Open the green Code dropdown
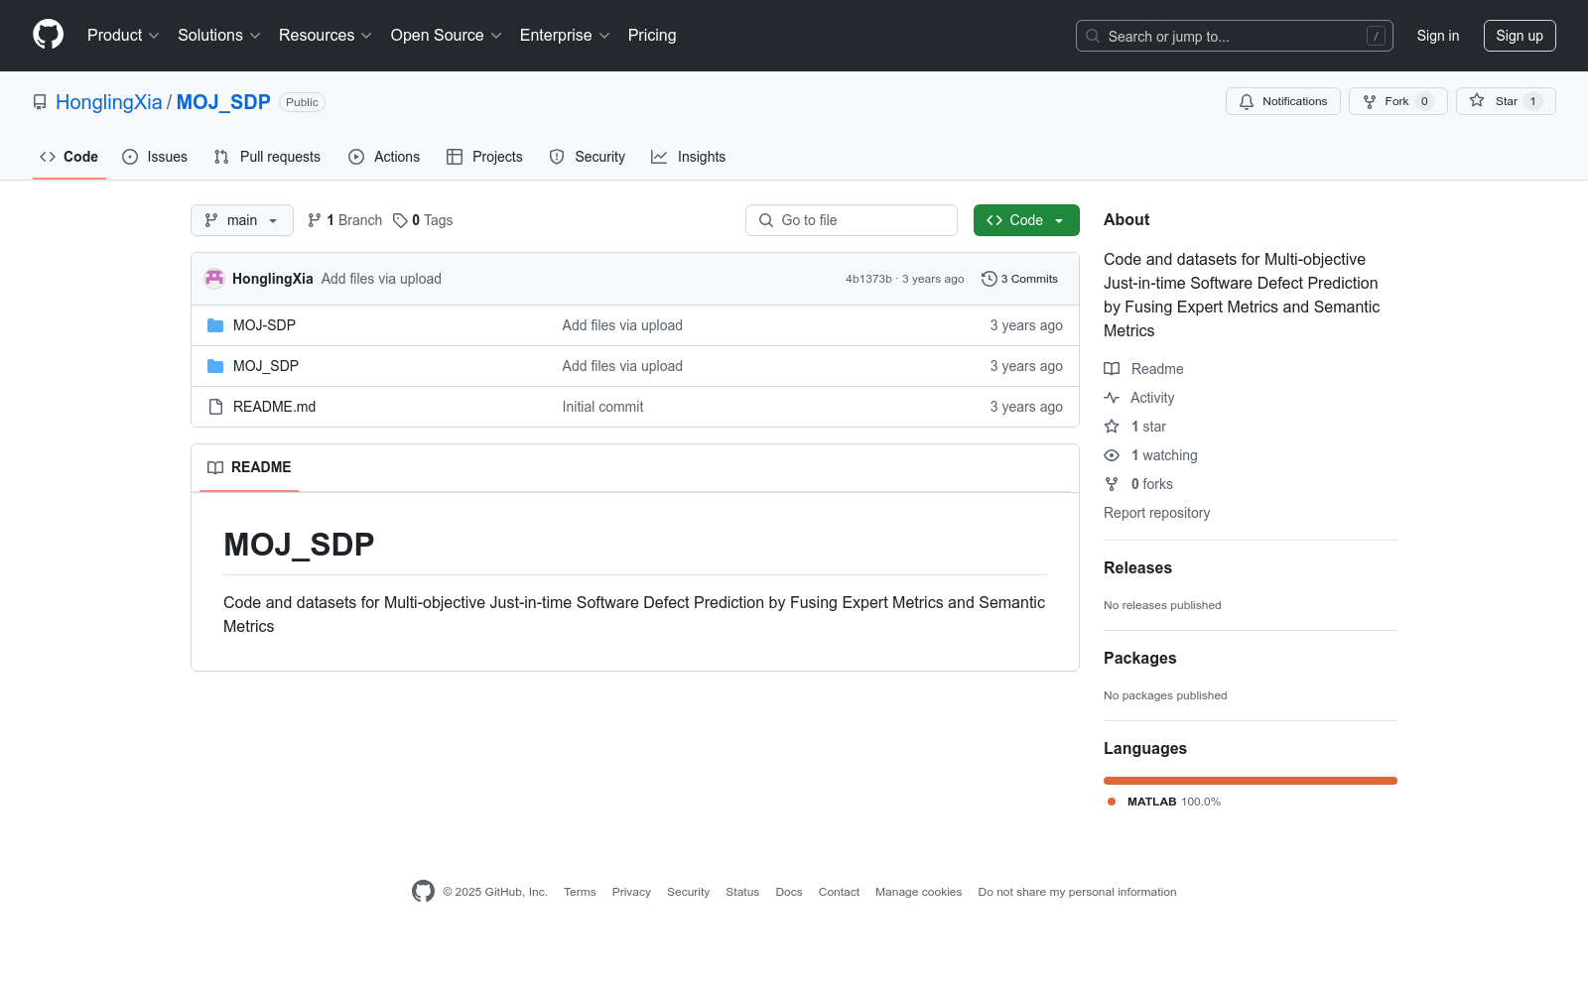1588x992 pixels. click(x=1026, y=220)
